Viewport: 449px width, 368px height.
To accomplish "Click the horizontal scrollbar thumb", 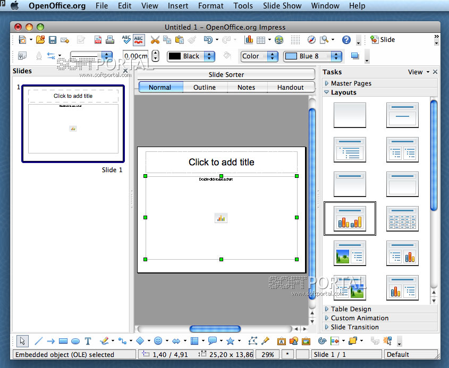I will [215, 329].
